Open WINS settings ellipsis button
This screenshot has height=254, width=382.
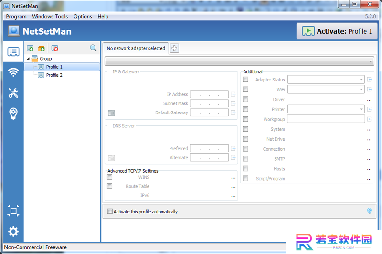tap(233, 178)
